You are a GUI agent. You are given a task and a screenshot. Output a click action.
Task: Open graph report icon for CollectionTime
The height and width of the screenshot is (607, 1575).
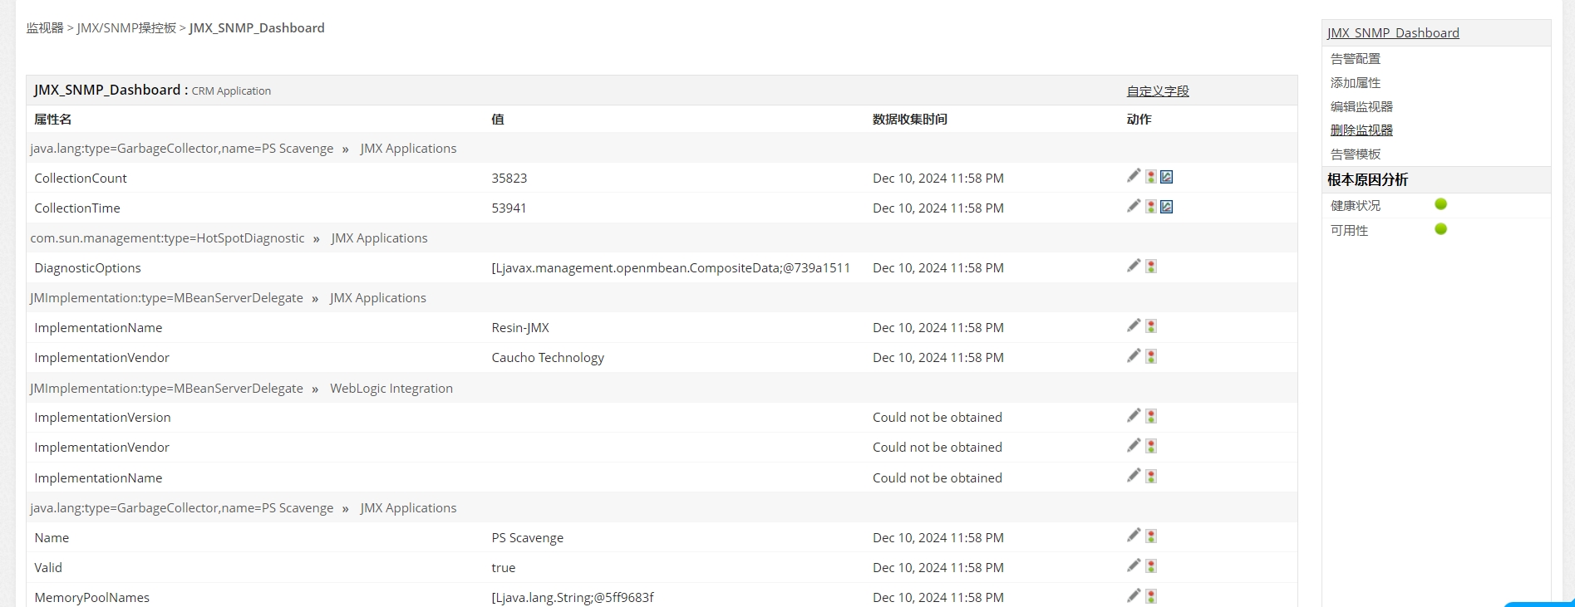pyautogui.click(x=1167, y=207)
